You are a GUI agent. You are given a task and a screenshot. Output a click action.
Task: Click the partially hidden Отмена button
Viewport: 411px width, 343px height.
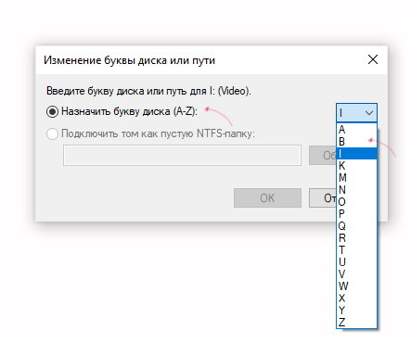click(323, 197)
